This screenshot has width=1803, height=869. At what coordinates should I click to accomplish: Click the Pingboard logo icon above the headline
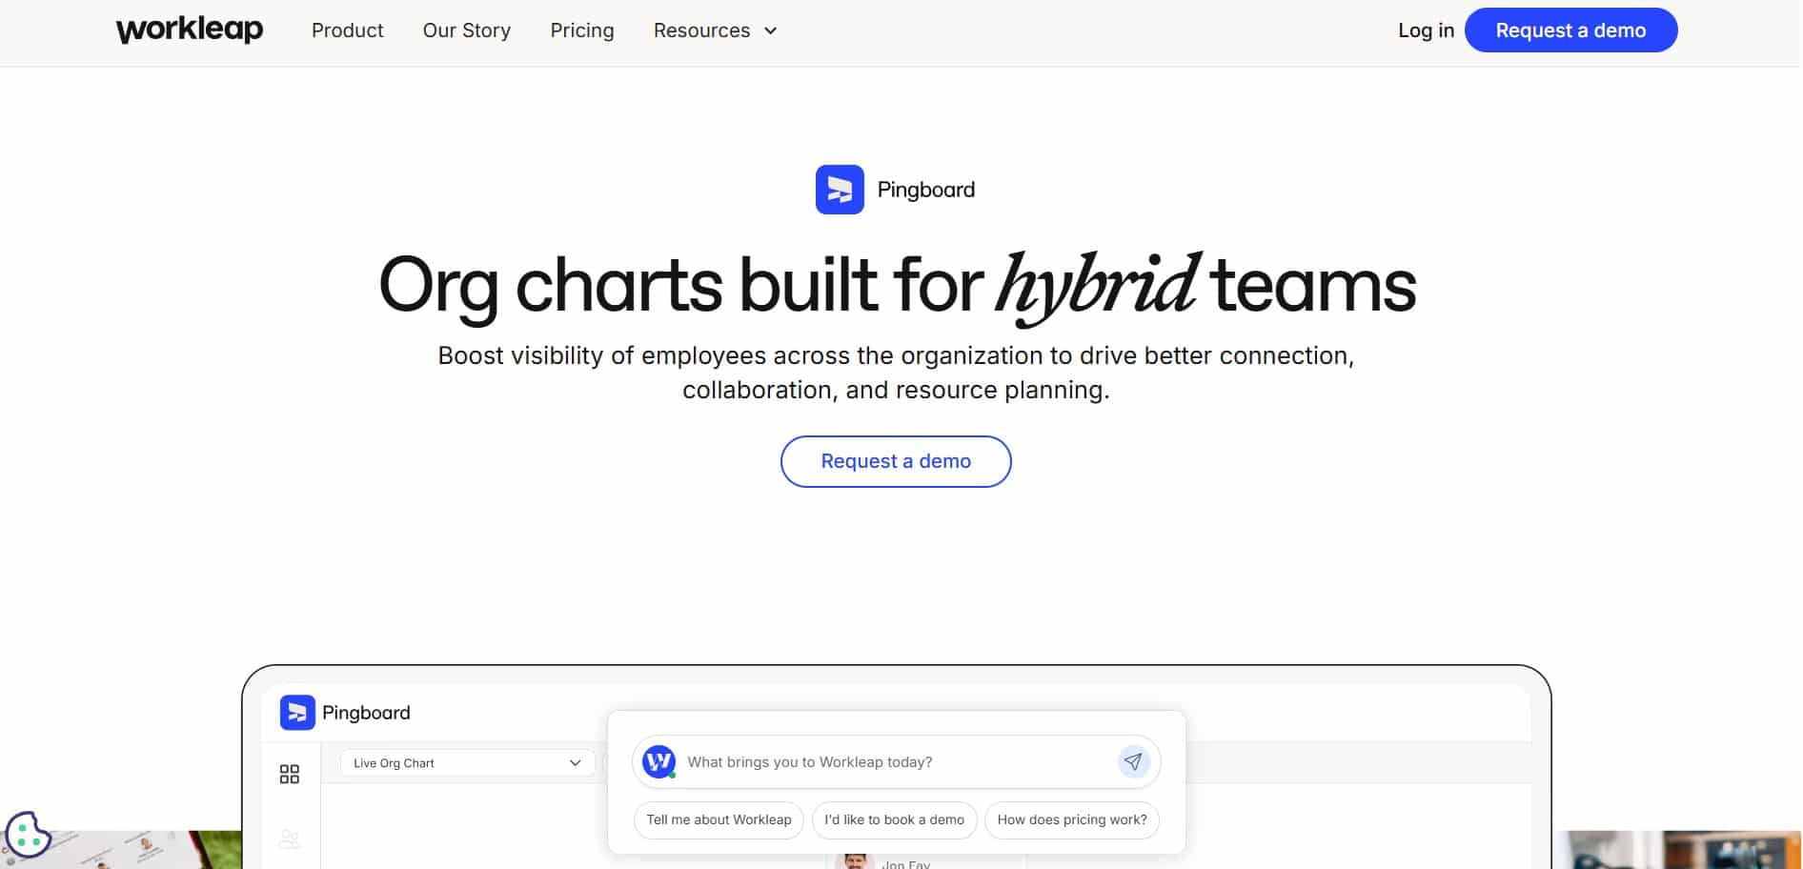point(840,190)
